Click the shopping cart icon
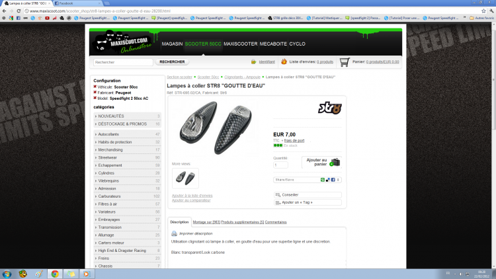 [344, 61]
